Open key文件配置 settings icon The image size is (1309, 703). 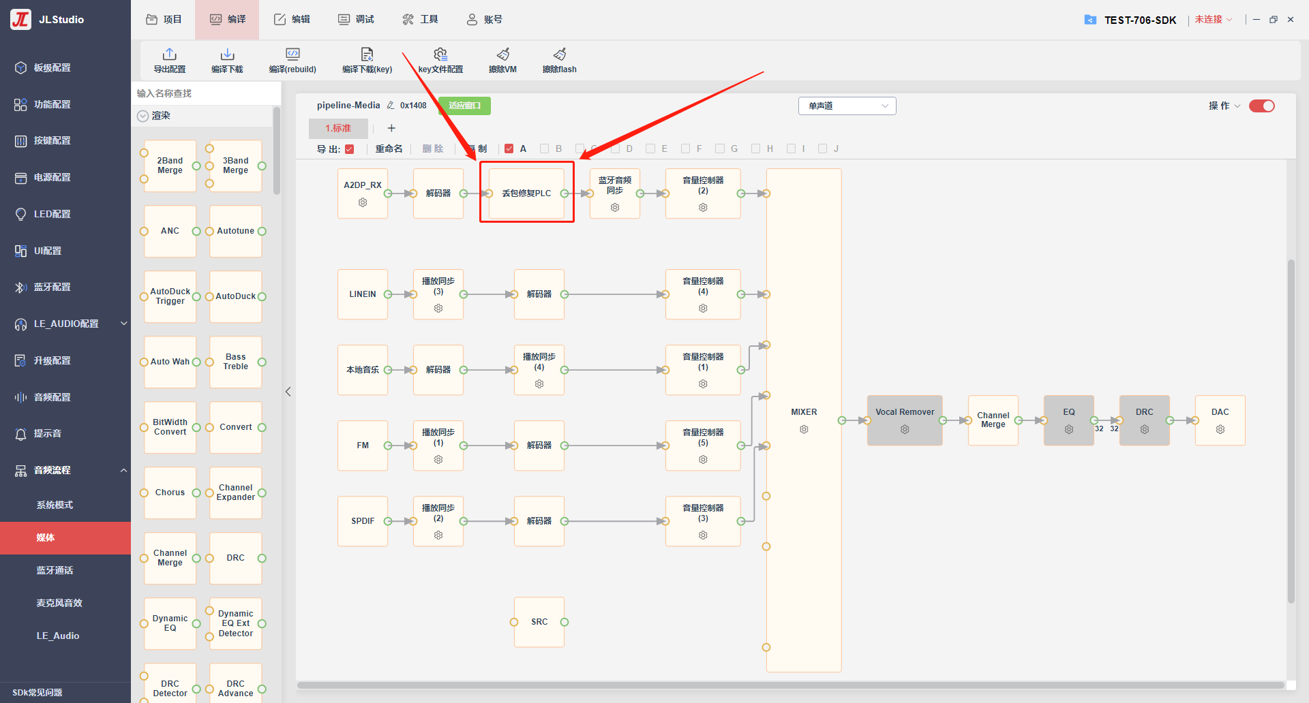[x=440, y=54]
